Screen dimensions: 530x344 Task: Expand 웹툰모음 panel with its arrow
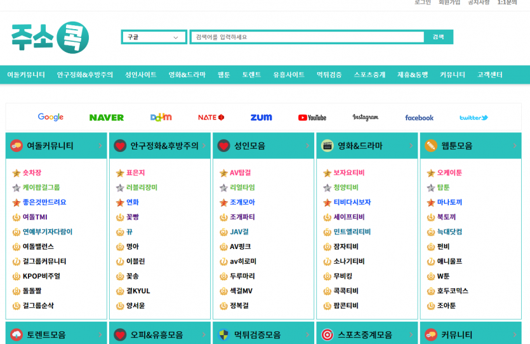[x=515, y=146]
